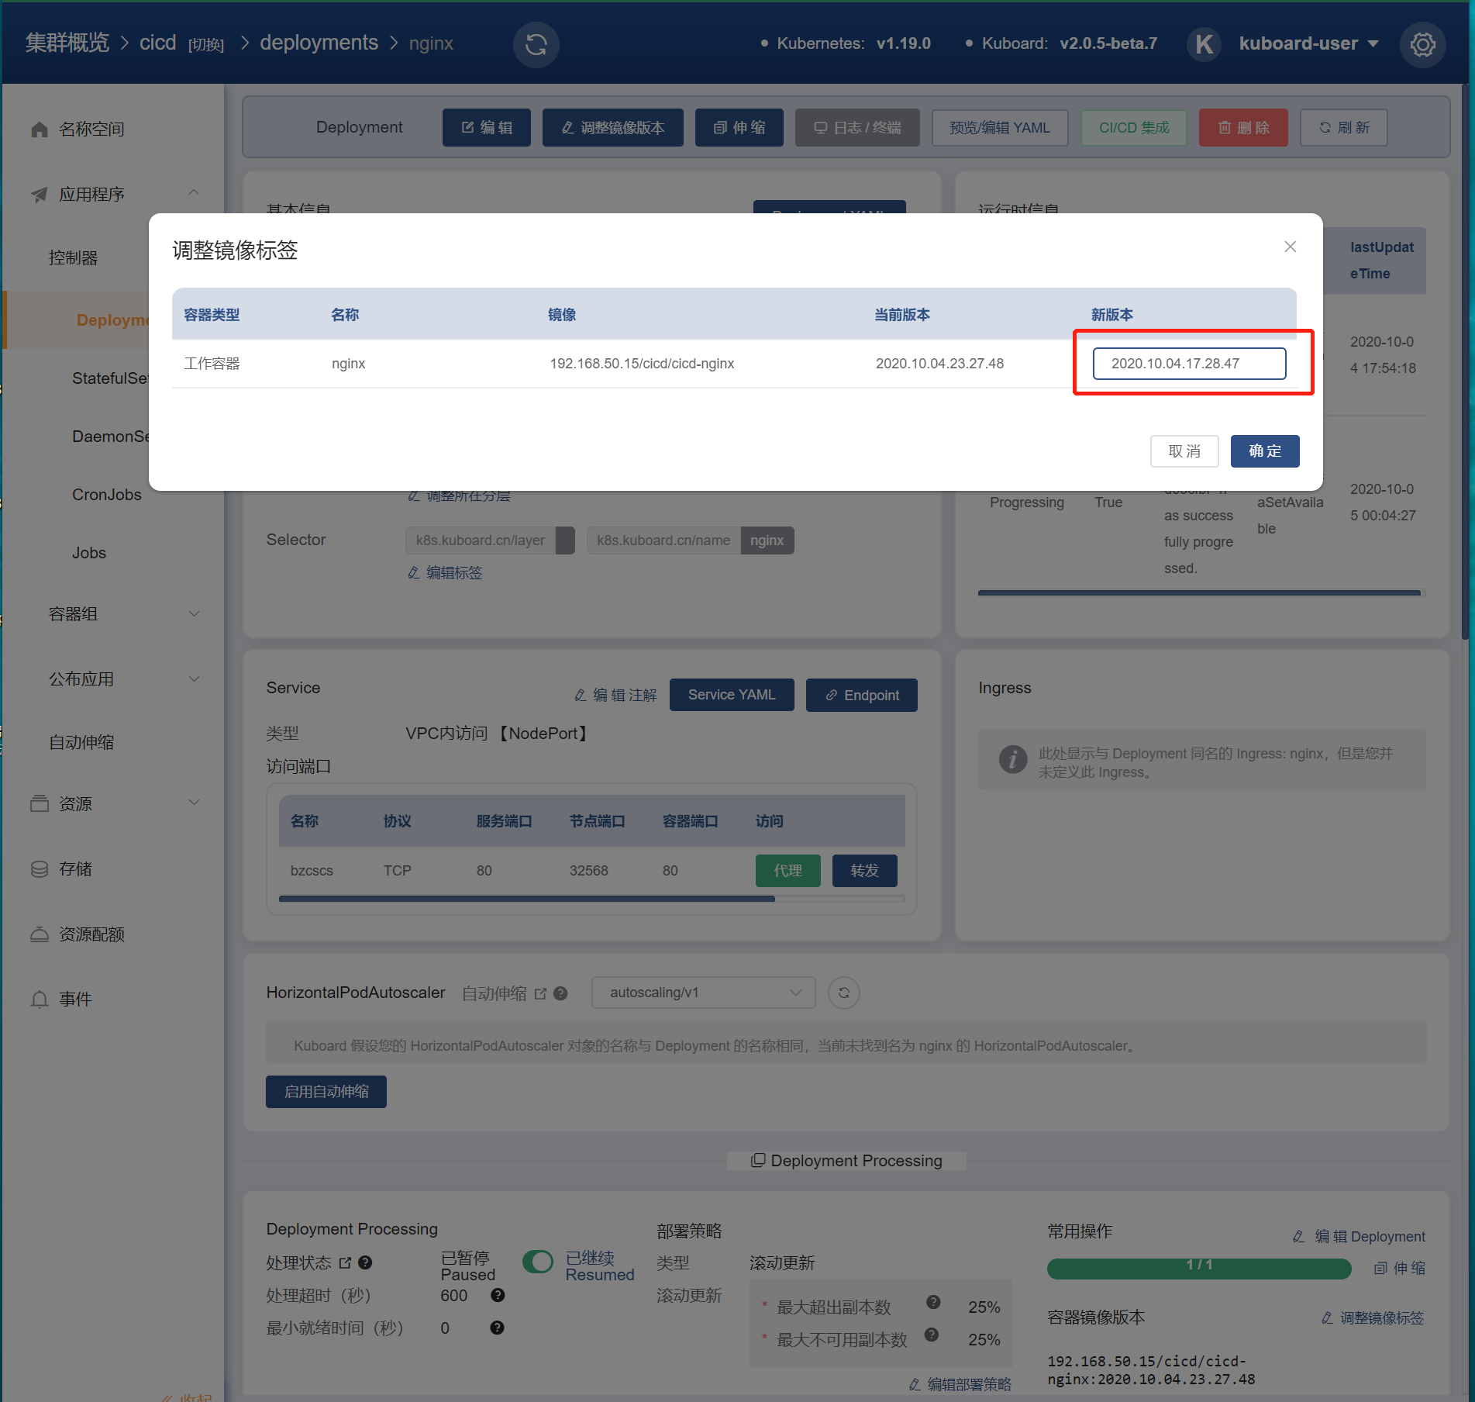1475x1402 pixels.
Task: Expand the 公布应用 submenu chevron
Action: point(194,679)
